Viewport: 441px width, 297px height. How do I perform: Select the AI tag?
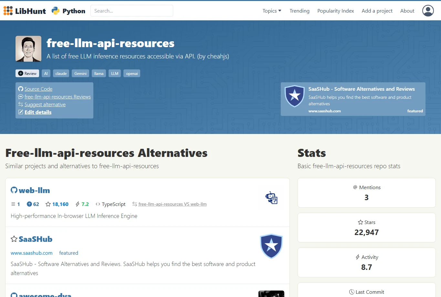click(x=46, y=73)
